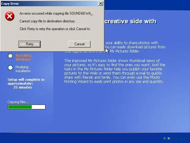Viewport: 190px width, 143px height.
Task: Click the SOUND68.WA_ error message line
Action: (x=56, y=13)
